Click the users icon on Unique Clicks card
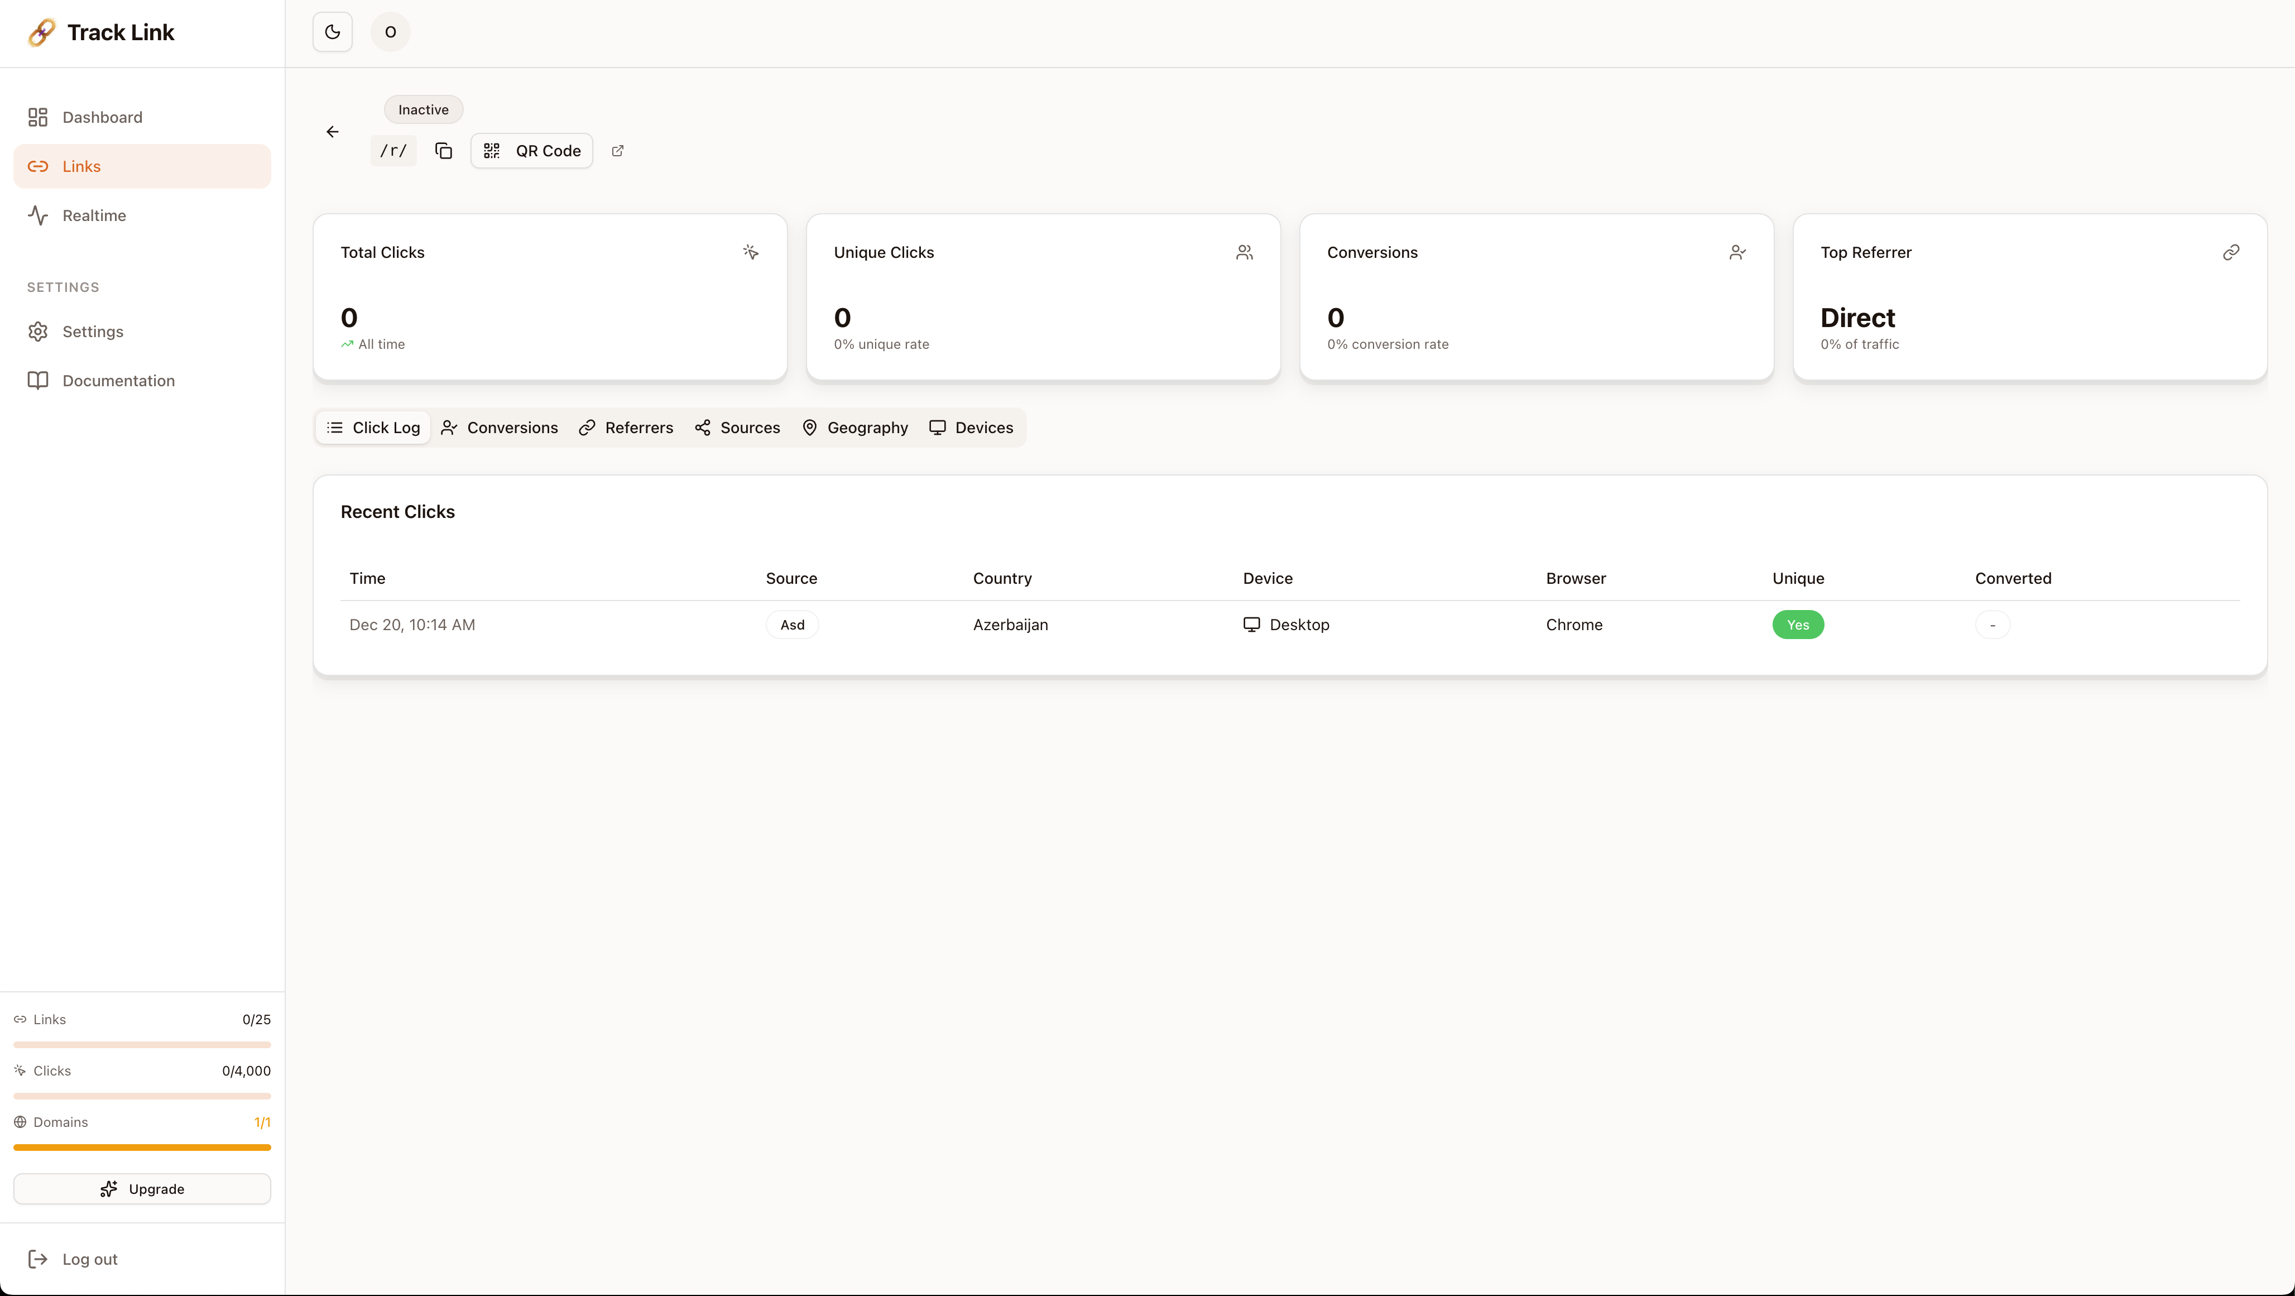The height and width of the screenshot is (1296, 2295). pos(1243,252)
